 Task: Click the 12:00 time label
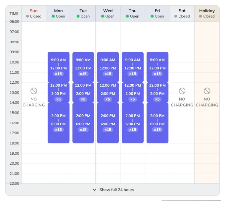pos(14,82)
